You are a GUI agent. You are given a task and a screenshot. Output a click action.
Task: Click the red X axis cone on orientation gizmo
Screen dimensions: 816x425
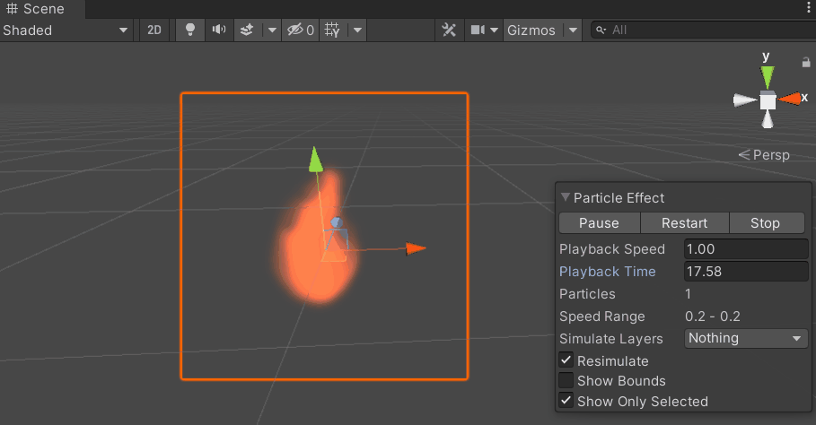tap(789, 99)
